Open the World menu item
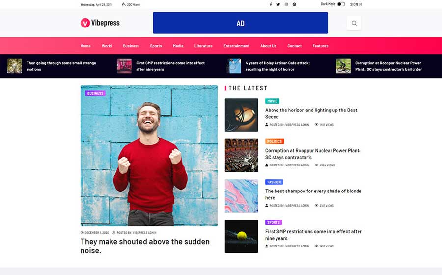The image size is (442, 275). [x=107, y=46]
